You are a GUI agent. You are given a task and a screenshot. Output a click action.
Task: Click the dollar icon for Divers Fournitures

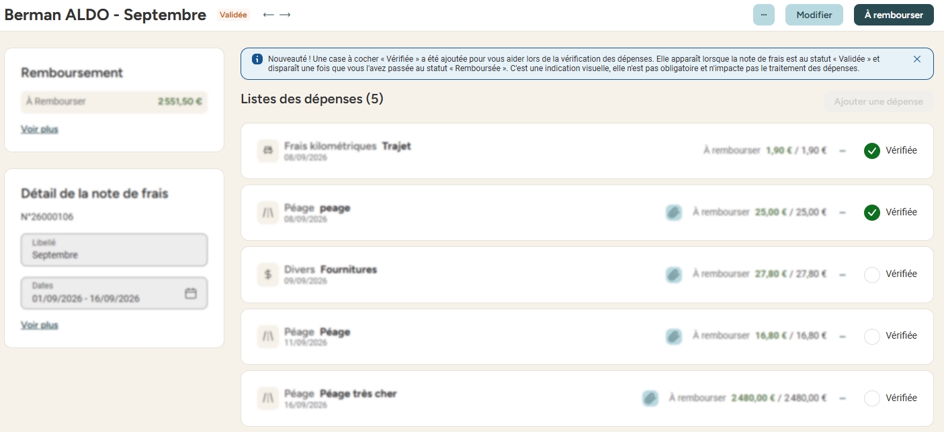coord(268,274)
